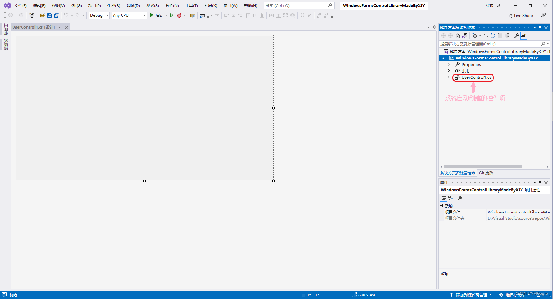Image resolution: width=553 pixels, height=299 pixels.
Task: Click the Open File folder icon
Action: (x=42, y=15)
